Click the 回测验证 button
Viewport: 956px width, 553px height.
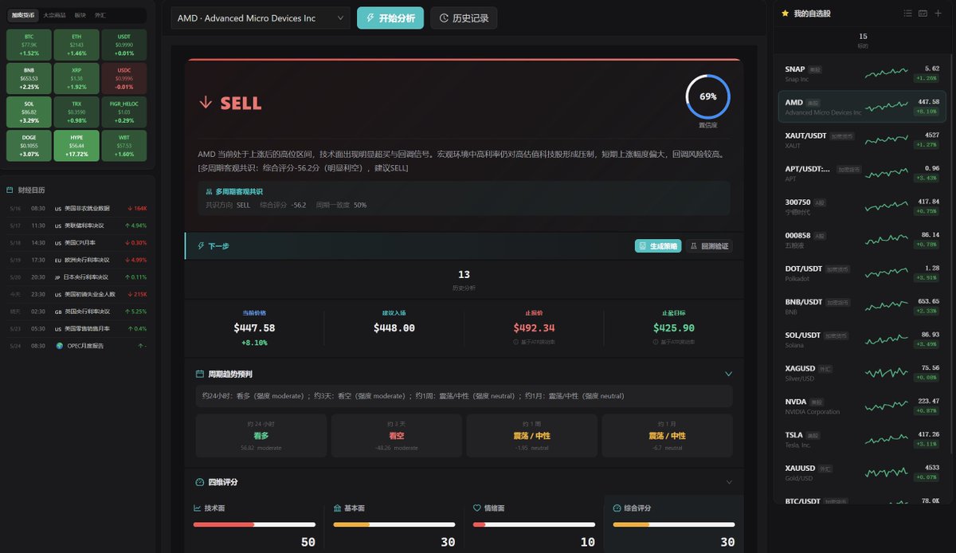709,246
